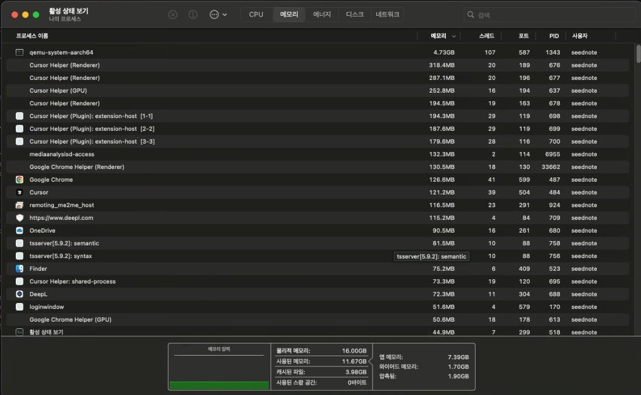The width and height of the screenshot is (641, 395).
Task: Switch to the 메모리 tab
Action: pos(289,15)
